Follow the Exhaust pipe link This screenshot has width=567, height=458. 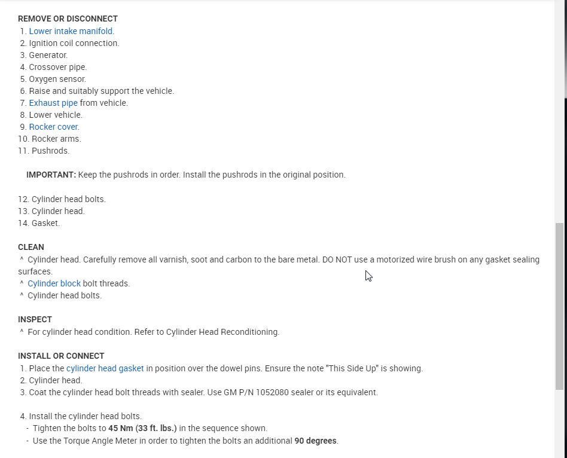(53, 103)
